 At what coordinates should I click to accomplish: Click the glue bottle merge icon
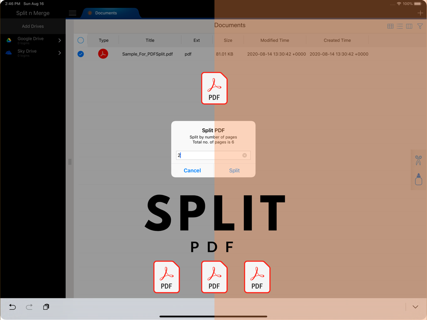(x=418, y=179)
